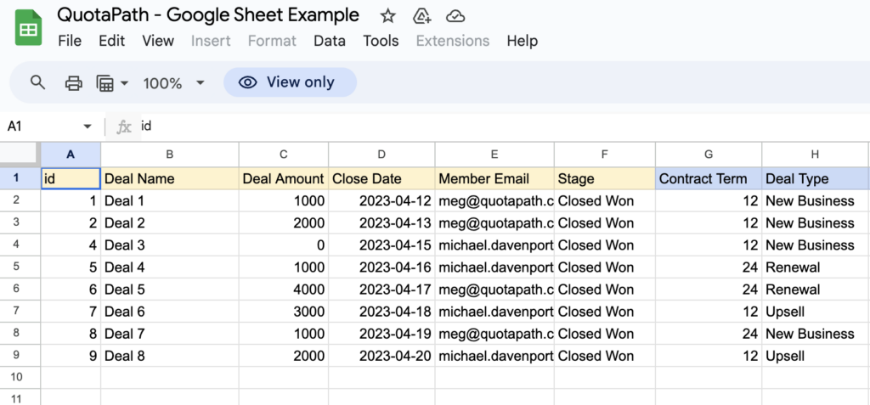
Task: Click the id cell A1
Action: (71, 178)
